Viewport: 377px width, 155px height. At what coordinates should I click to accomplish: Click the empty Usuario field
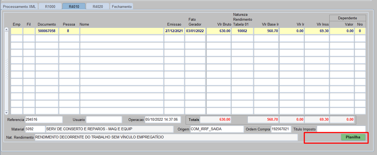(x=104, y=120)
